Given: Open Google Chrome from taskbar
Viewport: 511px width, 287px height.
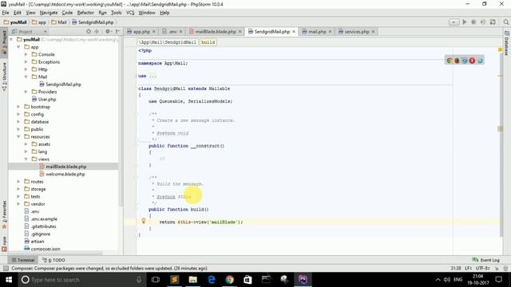Looking at the screenshot, I should tap(229, 280).
